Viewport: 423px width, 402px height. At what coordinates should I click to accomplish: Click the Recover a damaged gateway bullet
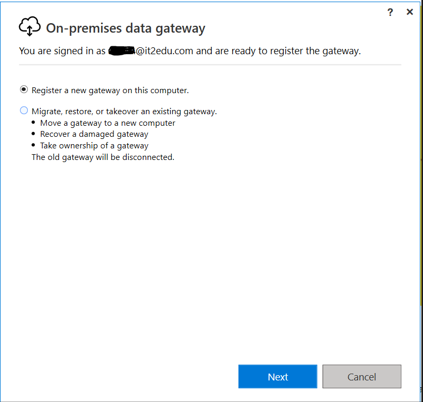pos(94,134)
